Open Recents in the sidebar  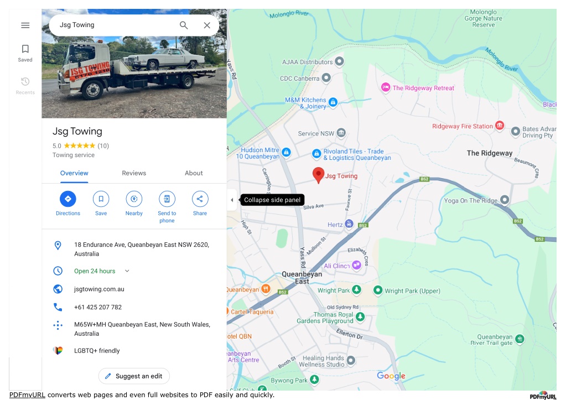click(x=25, y=86)
